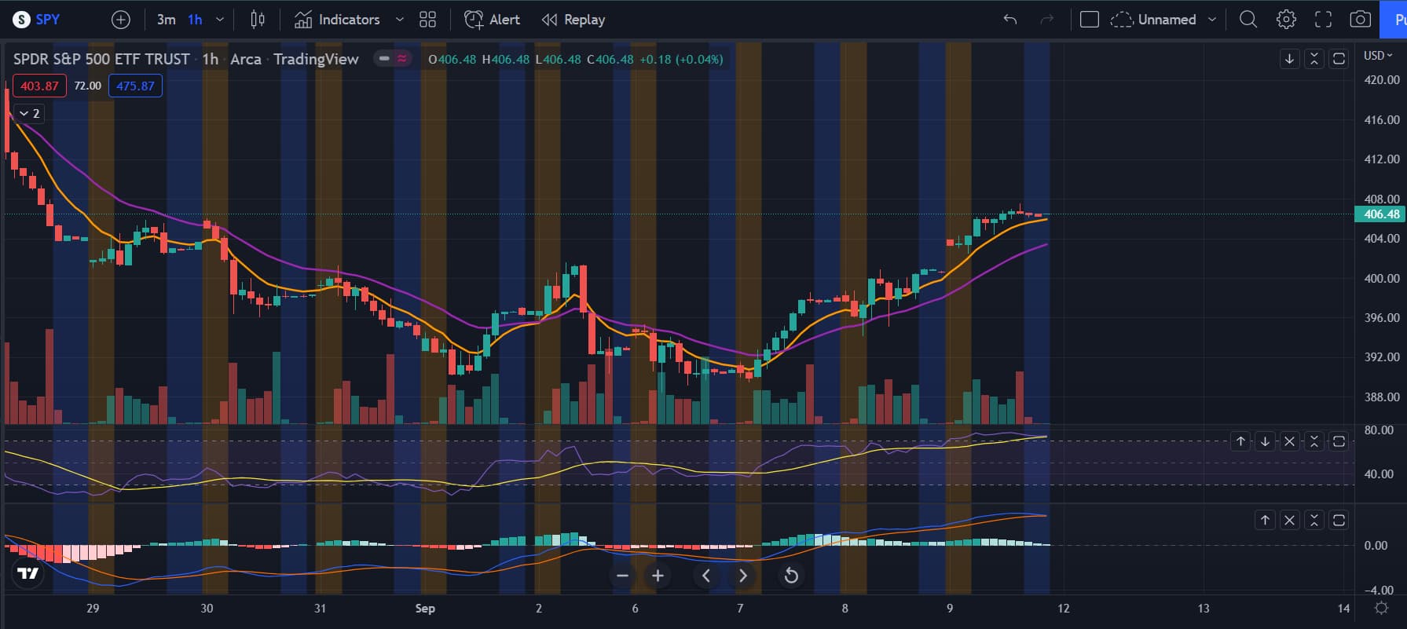Open chart settings gear in top toolbar
The height and width of the screenshot is (629, 1407).
(x=1286, y=20)
